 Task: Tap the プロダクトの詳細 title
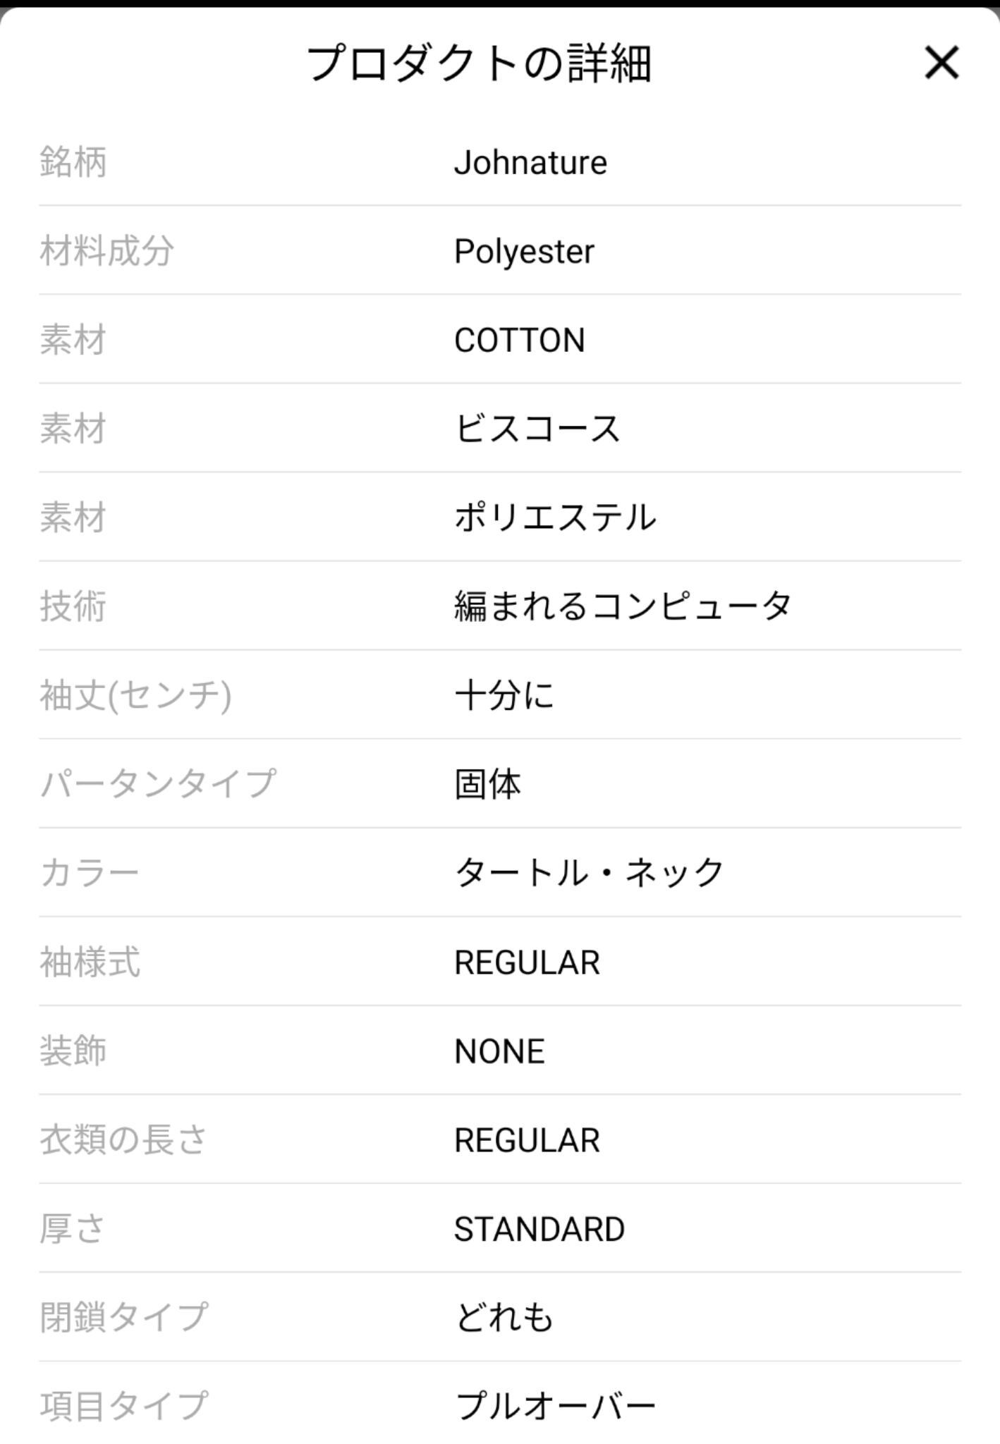pos(479,63)
